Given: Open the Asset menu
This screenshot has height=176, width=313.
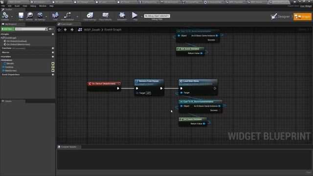Looking at the screenshot, I should point(17,6).
